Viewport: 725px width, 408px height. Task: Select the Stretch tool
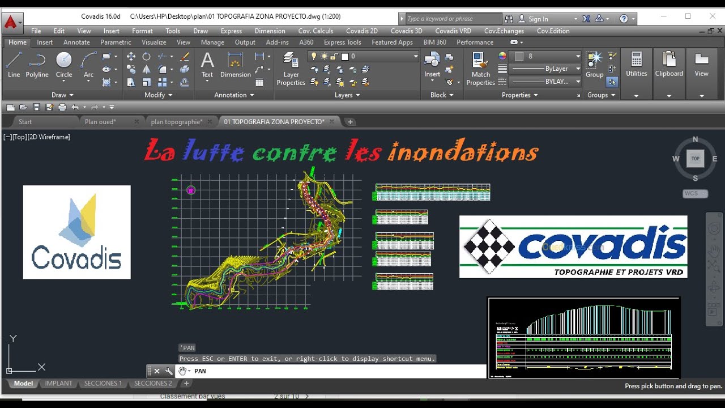131,82
